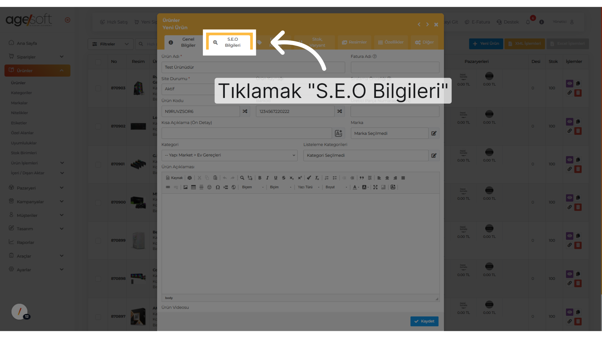Click the Yeni Ürün button
602x338 pixels.
tap(486, 44)
